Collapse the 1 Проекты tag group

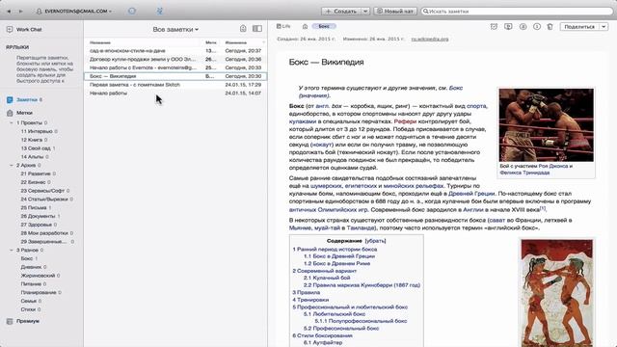[12, 122]
